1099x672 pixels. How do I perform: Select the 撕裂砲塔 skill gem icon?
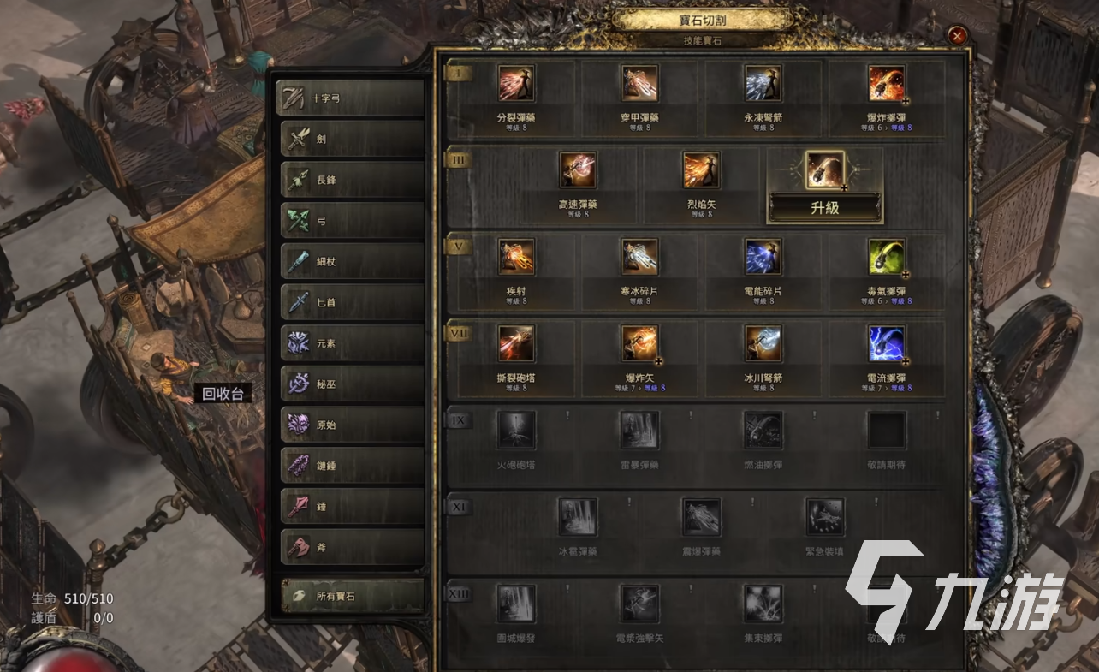516,343
